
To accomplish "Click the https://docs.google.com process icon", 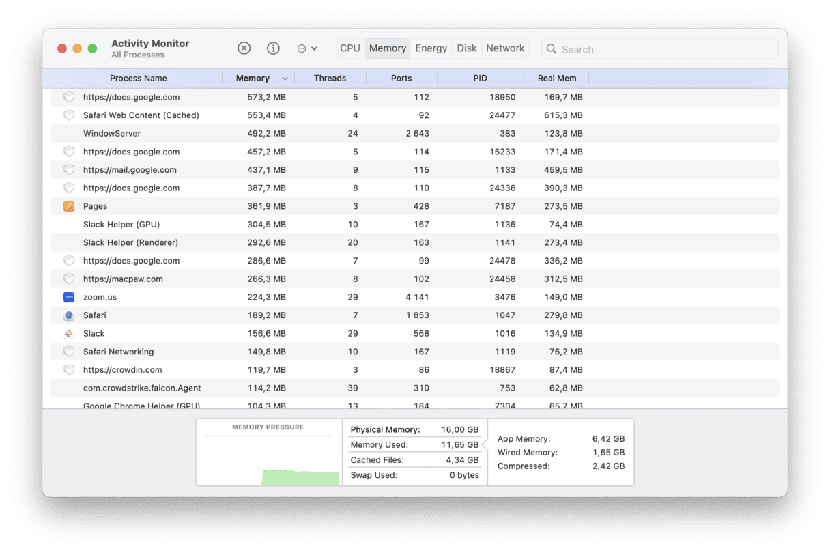I will point(69,97).
